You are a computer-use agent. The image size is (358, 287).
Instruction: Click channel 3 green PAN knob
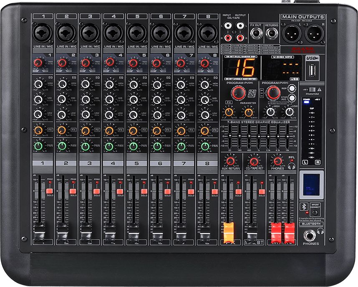[x=86, y=146]
